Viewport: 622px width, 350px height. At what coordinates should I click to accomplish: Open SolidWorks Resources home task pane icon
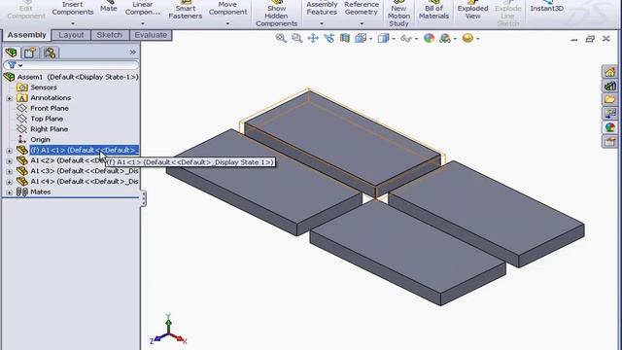(609, 72)
